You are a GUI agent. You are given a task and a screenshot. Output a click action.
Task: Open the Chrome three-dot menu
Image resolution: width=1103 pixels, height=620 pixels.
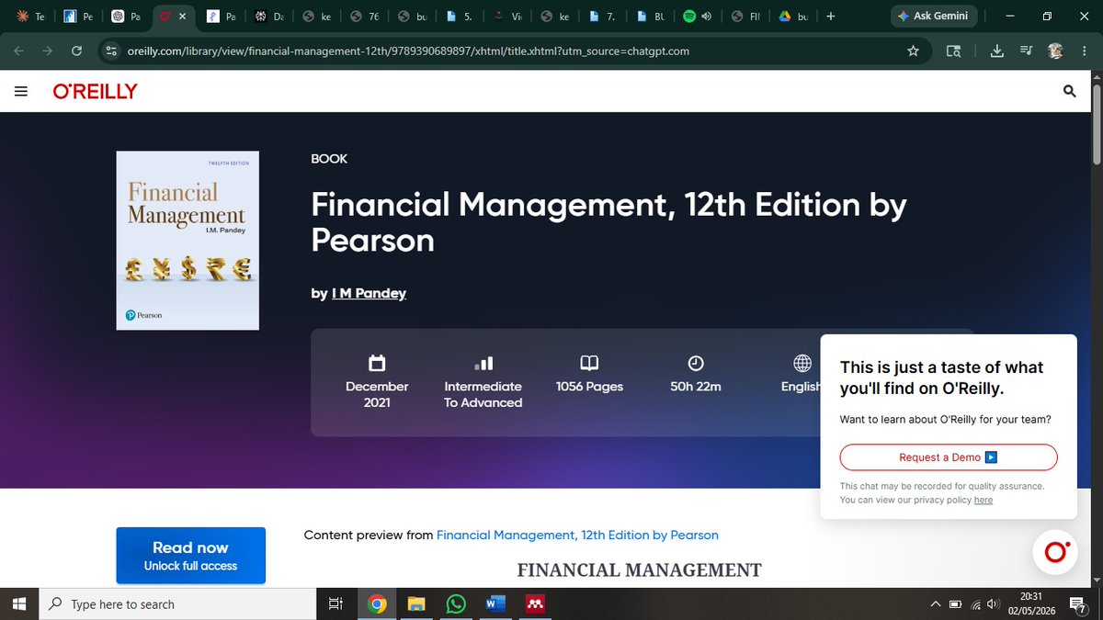coord(1086,51)
